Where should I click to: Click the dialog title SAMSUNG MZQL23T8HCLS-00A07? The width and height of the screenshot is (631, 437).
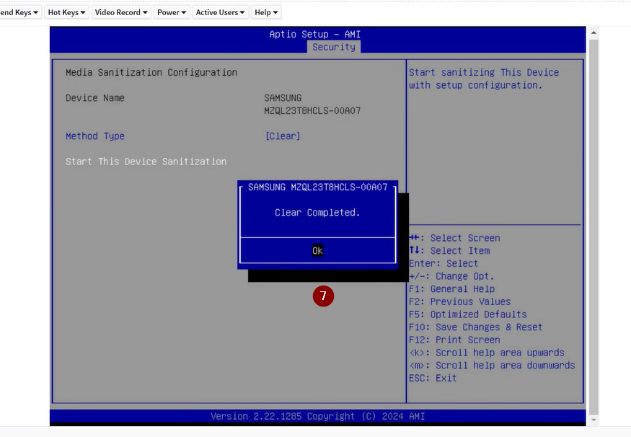(x=317, y=187)
